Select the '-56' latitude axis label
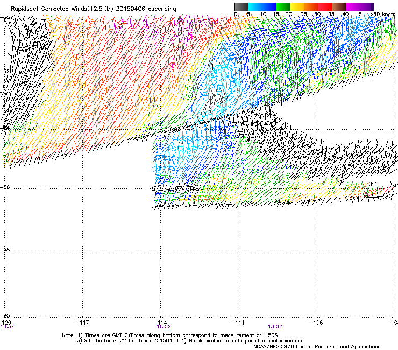The width and height of the screenshot is (398, 350). point(5,187)
